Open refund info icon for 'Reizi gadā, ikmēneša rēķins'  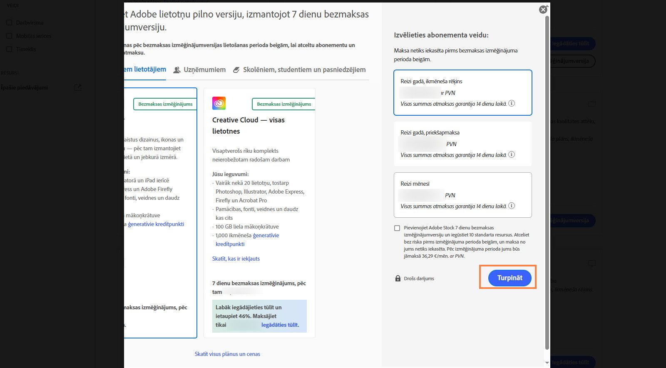pyautogui.click(x=512, y=103)
